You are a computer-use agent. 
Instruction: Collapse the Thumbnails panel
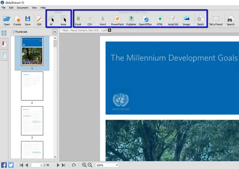tap(54, 32)
